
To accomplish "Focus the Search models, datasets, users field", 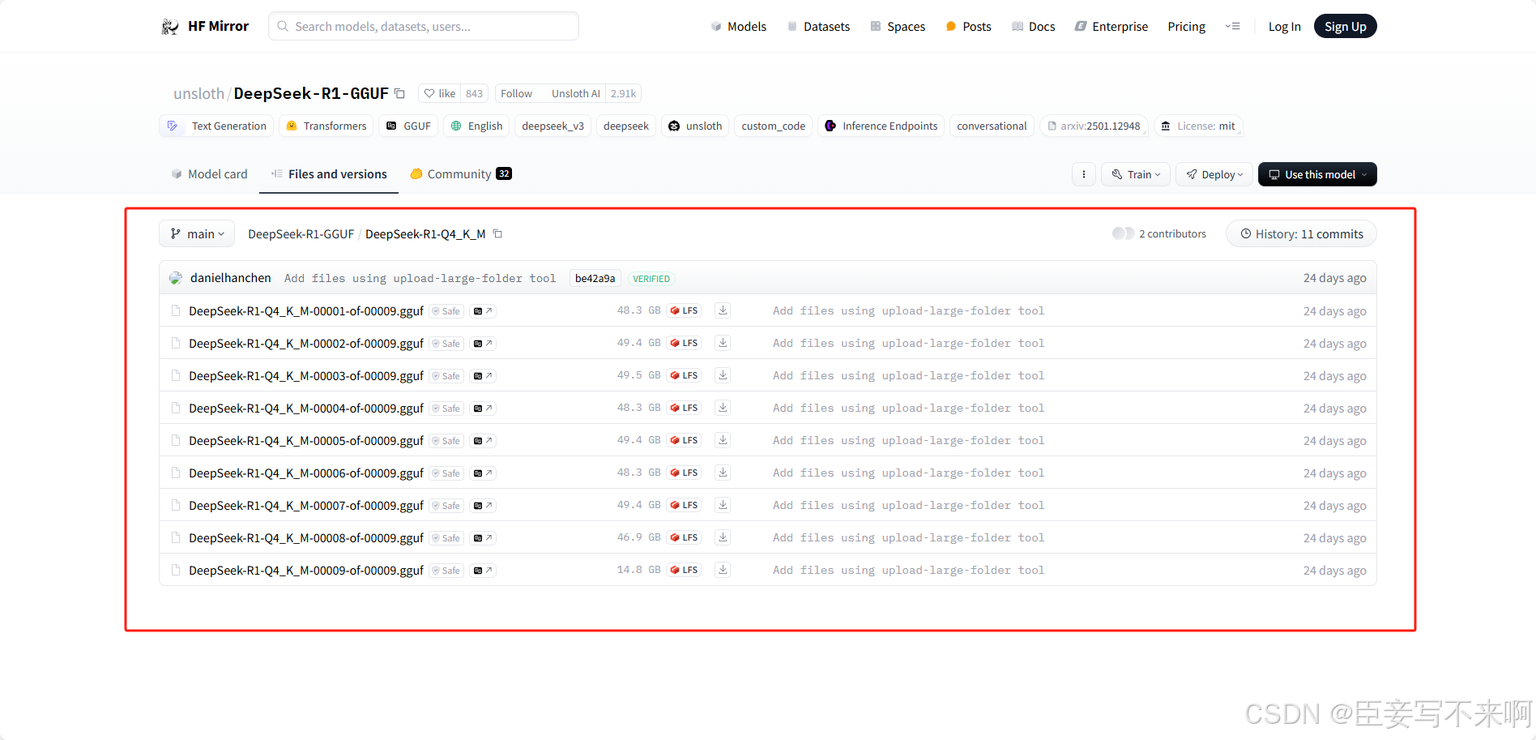I will 424,27.
